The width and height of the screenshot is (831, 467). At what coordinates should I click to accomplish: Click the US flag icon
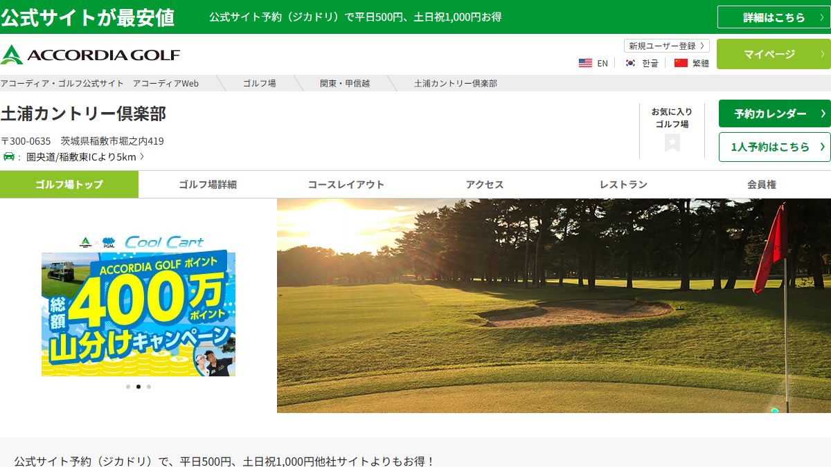click(585, 63)
